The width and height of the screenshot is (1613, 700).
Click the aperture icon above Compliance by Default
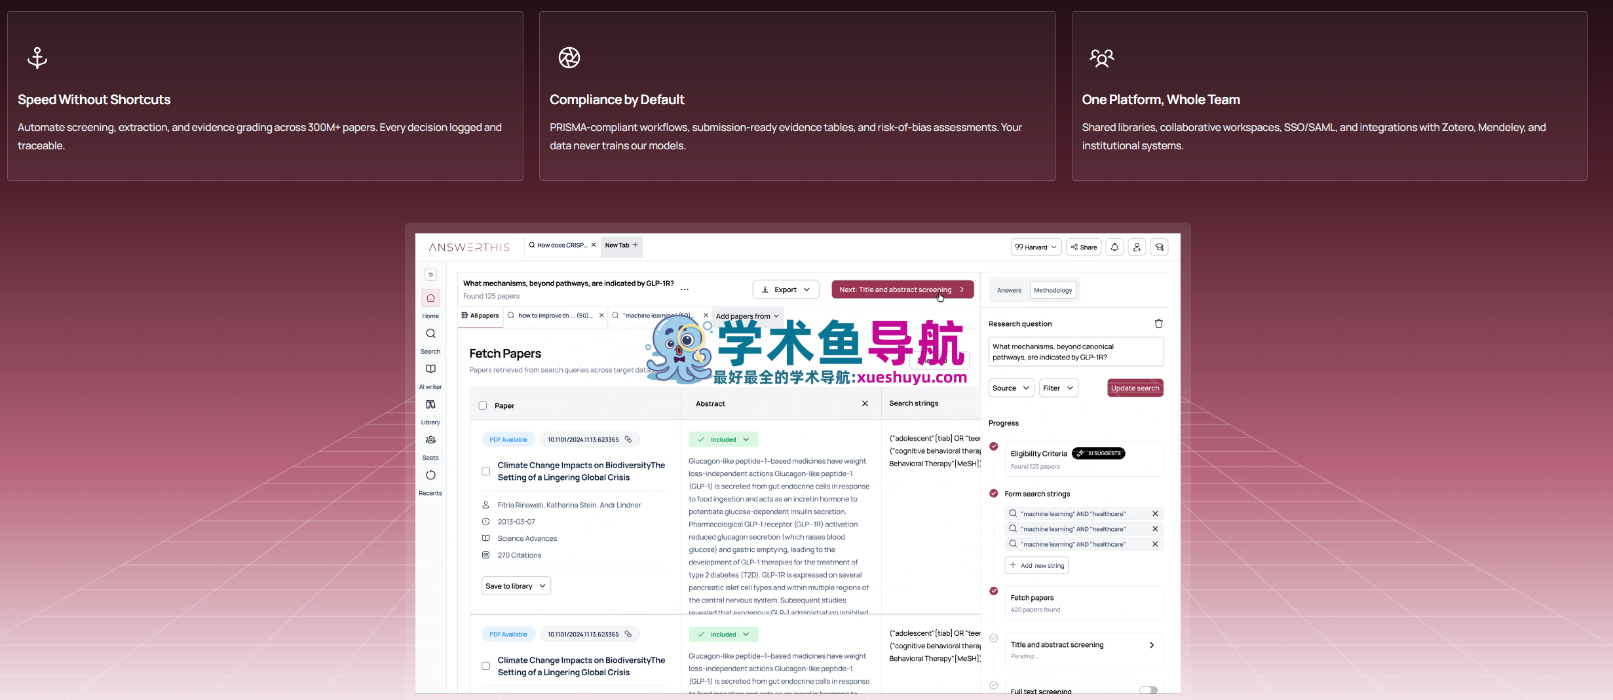569,58
